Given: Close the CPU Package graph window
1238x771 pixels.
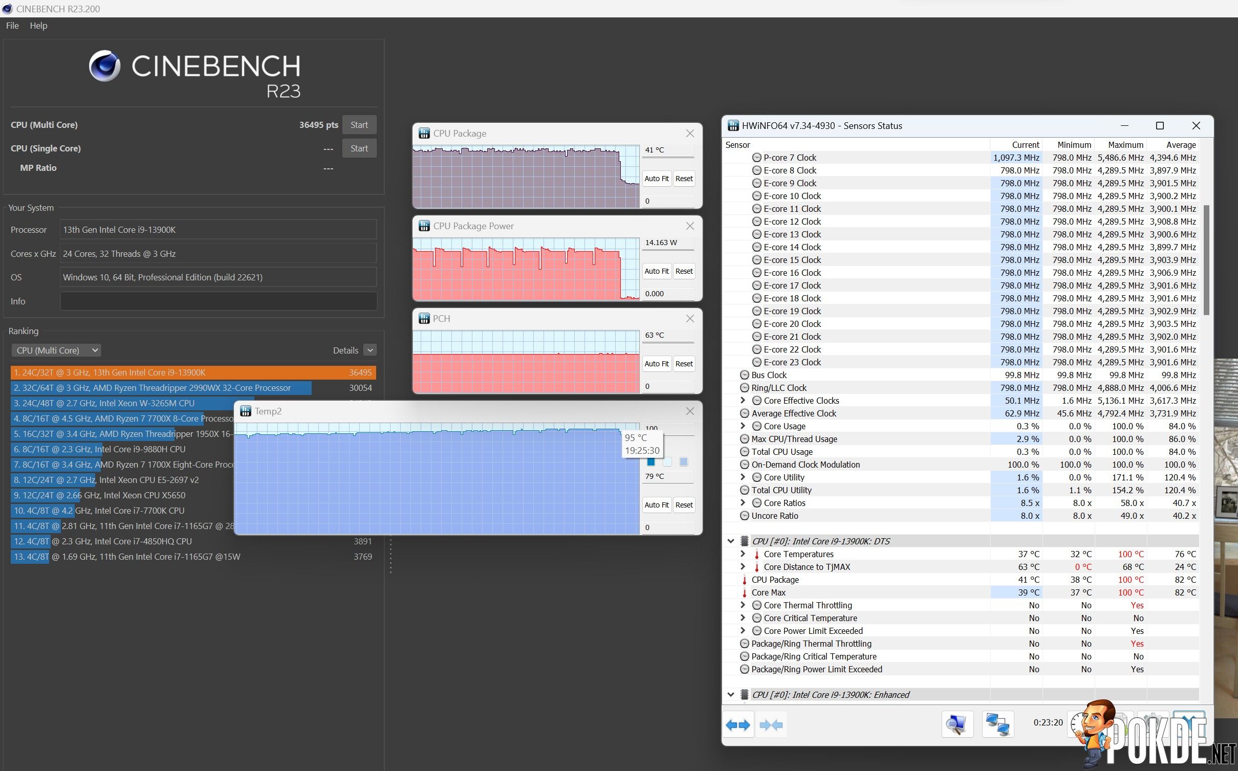Looking at the screenshot, I should [x=690, y=134].
